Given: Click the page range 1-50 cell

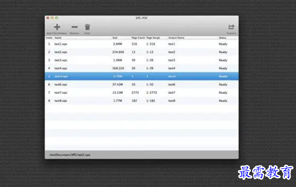Looking at the screenshot, I should pyautogui.click(x=150, y=85).
